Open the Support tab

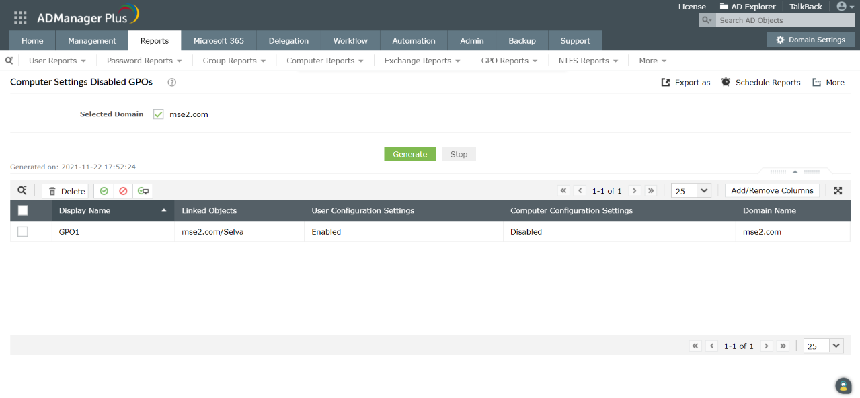click(575, 40)
